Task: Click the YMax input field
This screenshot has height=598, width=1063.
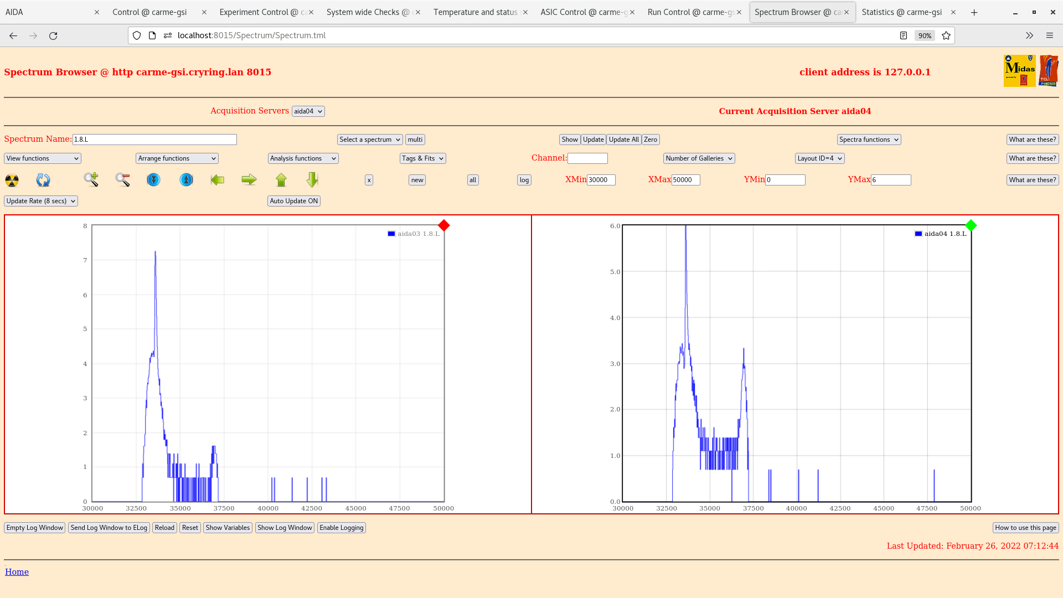Action: click(891, 180)
